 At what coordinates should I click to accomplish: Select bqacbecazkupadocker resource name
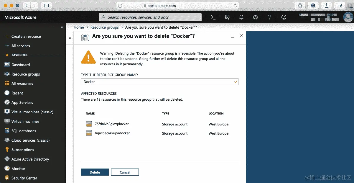(x=112, y=133)
